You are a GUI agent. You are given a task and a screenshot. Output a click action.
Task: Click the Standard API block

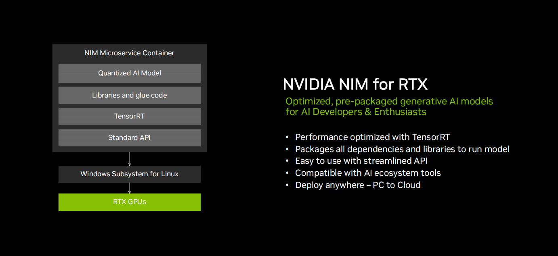tap(130, 138)
